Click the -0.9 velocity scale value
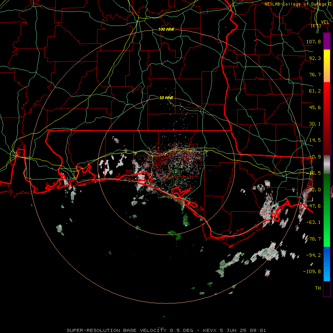The image size is (333, 333). pos(315,157)
